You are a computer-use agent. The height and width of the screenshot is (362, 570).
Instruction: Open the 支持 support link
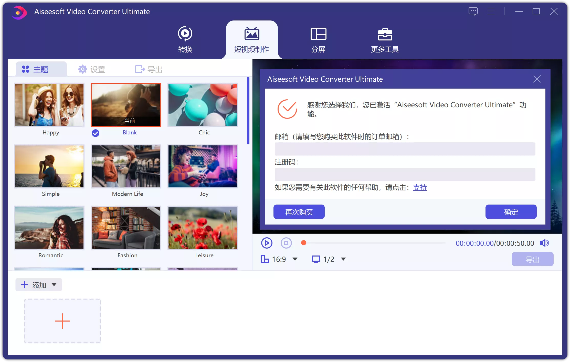click(x=420, y=187)
